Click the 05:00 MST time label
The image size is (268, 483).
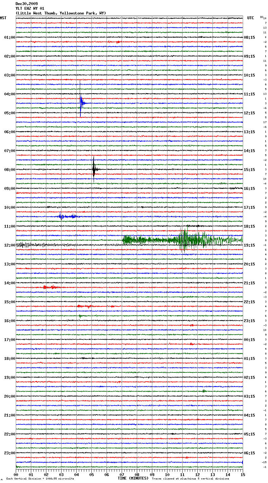coord(9,113)
